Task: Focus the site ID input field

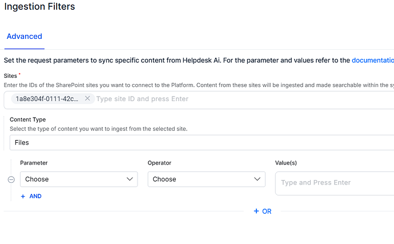Action: tap(244, 99)
